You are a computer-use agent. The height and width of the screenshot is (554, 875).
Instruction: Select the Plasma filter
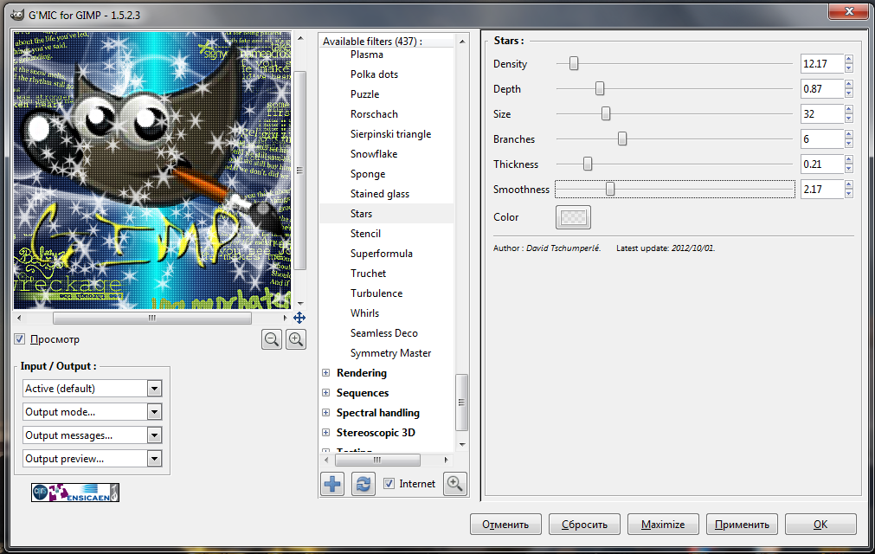[367, 55]
